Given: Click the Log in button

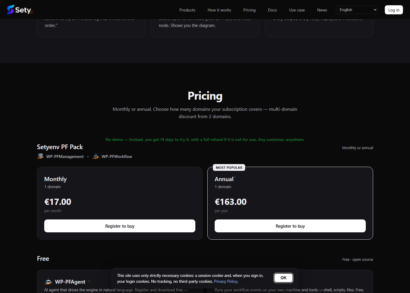Looking at the screenshot, I should (x=394, y=10).
